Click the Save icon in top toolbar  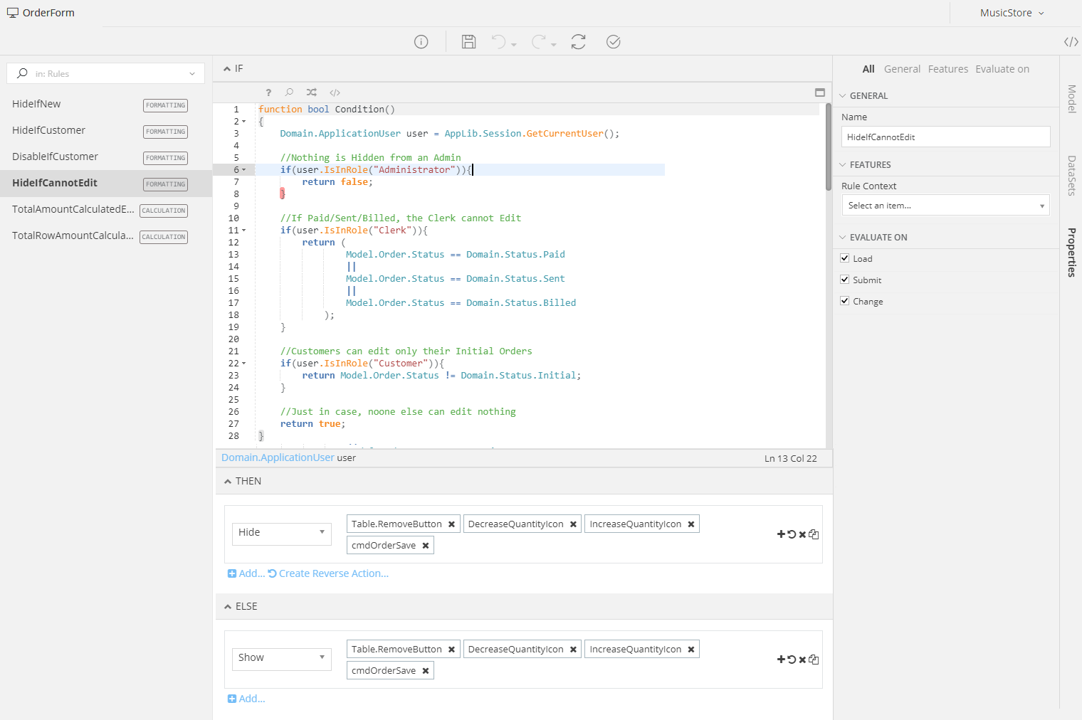coord(468,42)
